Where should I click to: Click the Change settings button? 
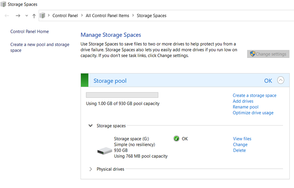(x=268, y=54)
